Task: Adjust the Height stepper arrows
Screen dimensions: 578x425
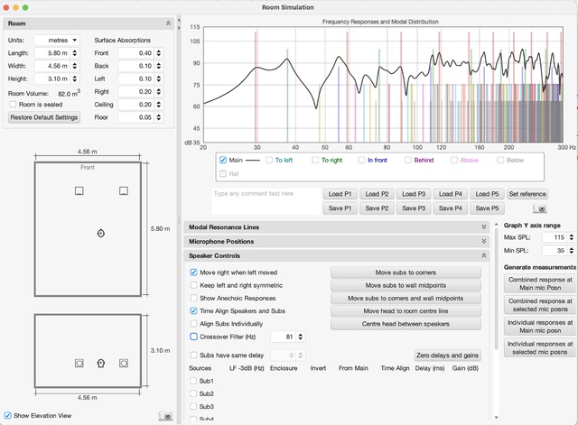Action: (75, 79)
